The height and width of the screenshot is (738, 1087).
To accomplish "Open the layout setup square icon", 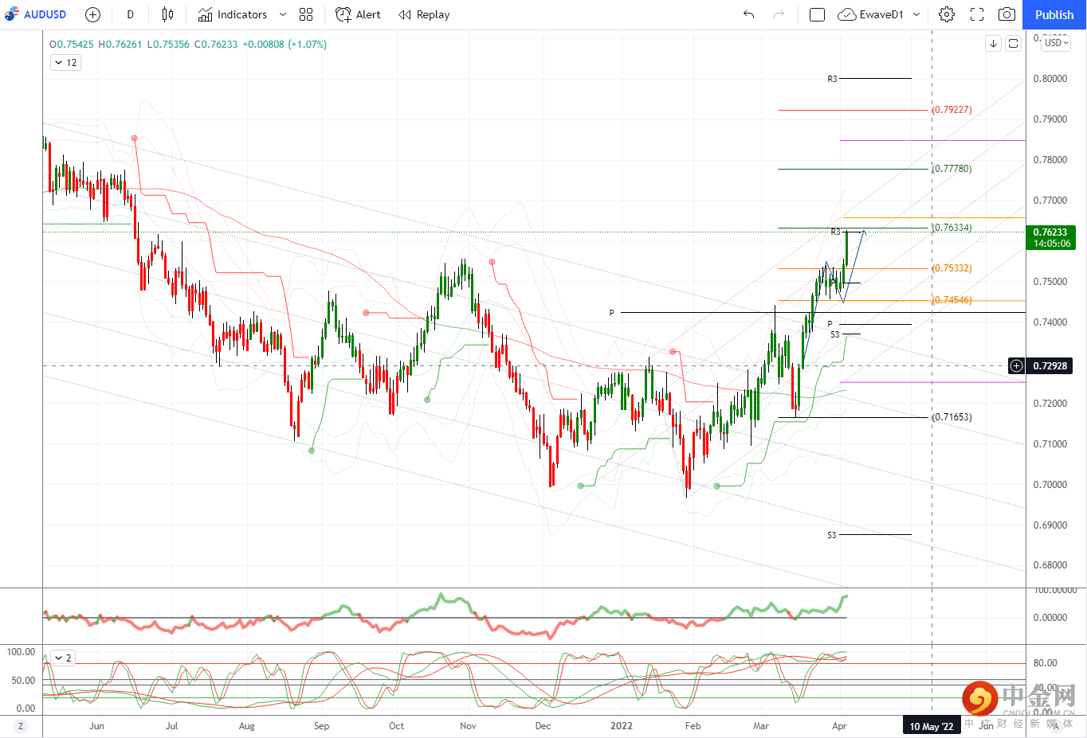I will tap(817, 14).
